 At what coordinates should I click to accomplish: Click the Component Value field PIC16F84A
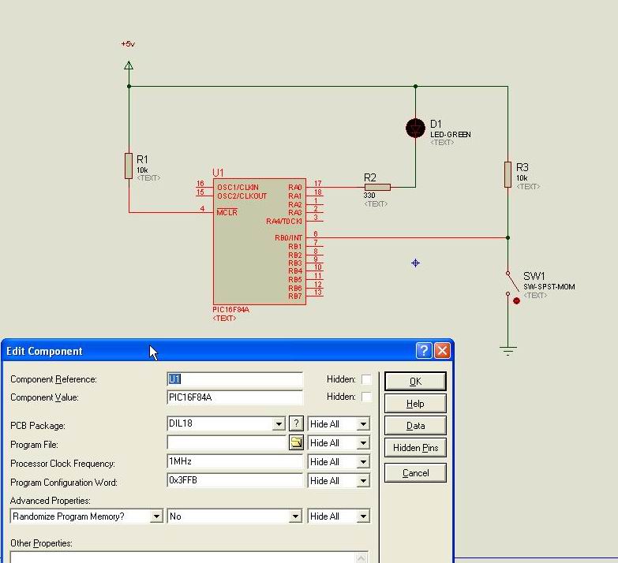point(235,397)
